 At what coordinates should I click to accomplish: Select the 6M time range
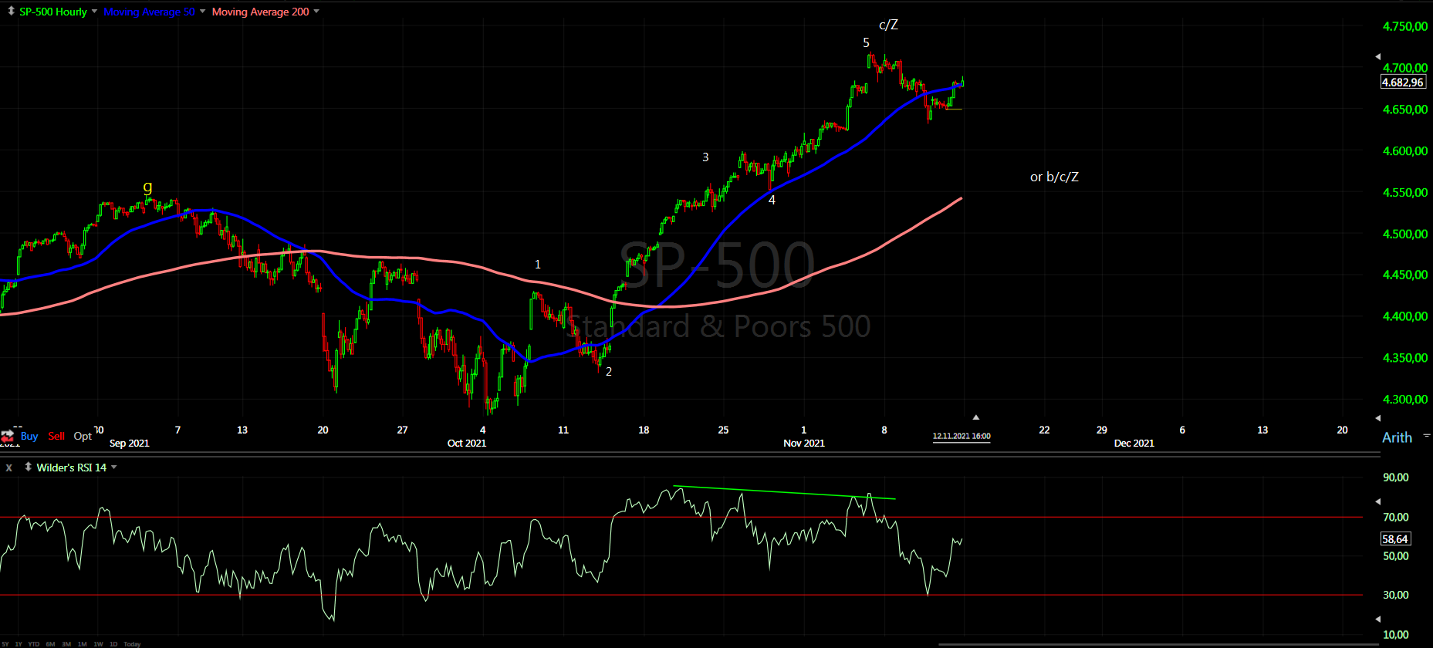50,644
